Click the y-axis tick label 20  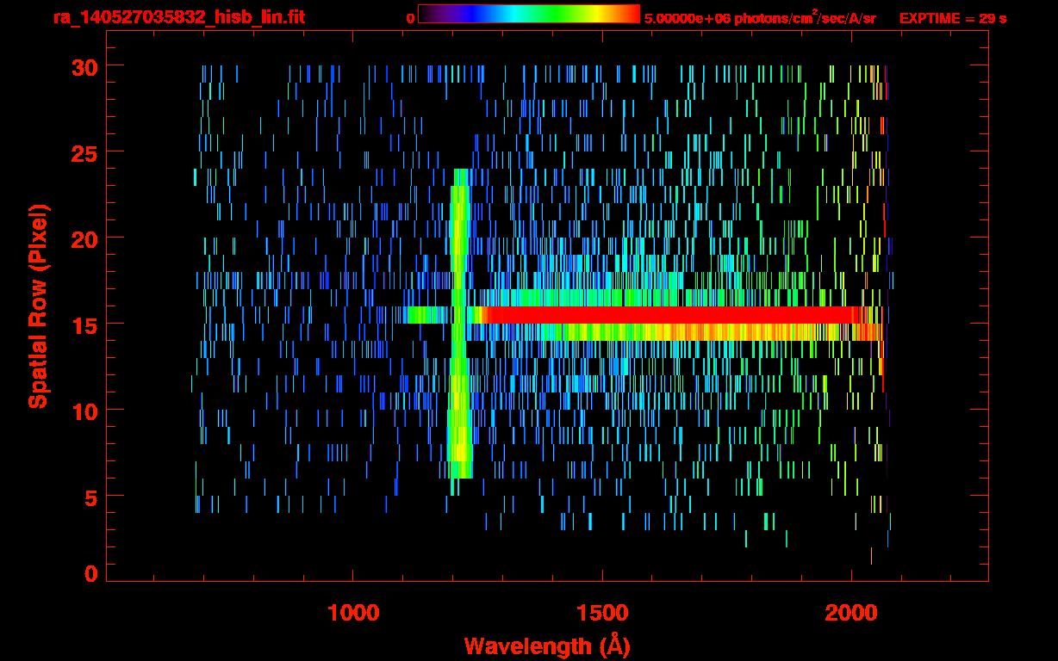pyautogui.click(x=84, y=238)
